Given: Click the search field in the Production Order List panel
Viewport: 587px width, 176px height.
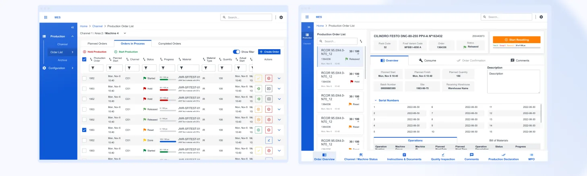Looking at the screenshot, I should [x=337, y=41].
